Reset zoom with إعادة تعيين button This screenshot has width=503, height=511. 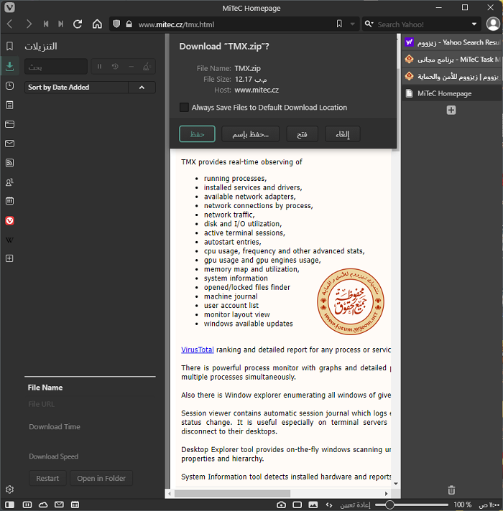coord(355,505)
